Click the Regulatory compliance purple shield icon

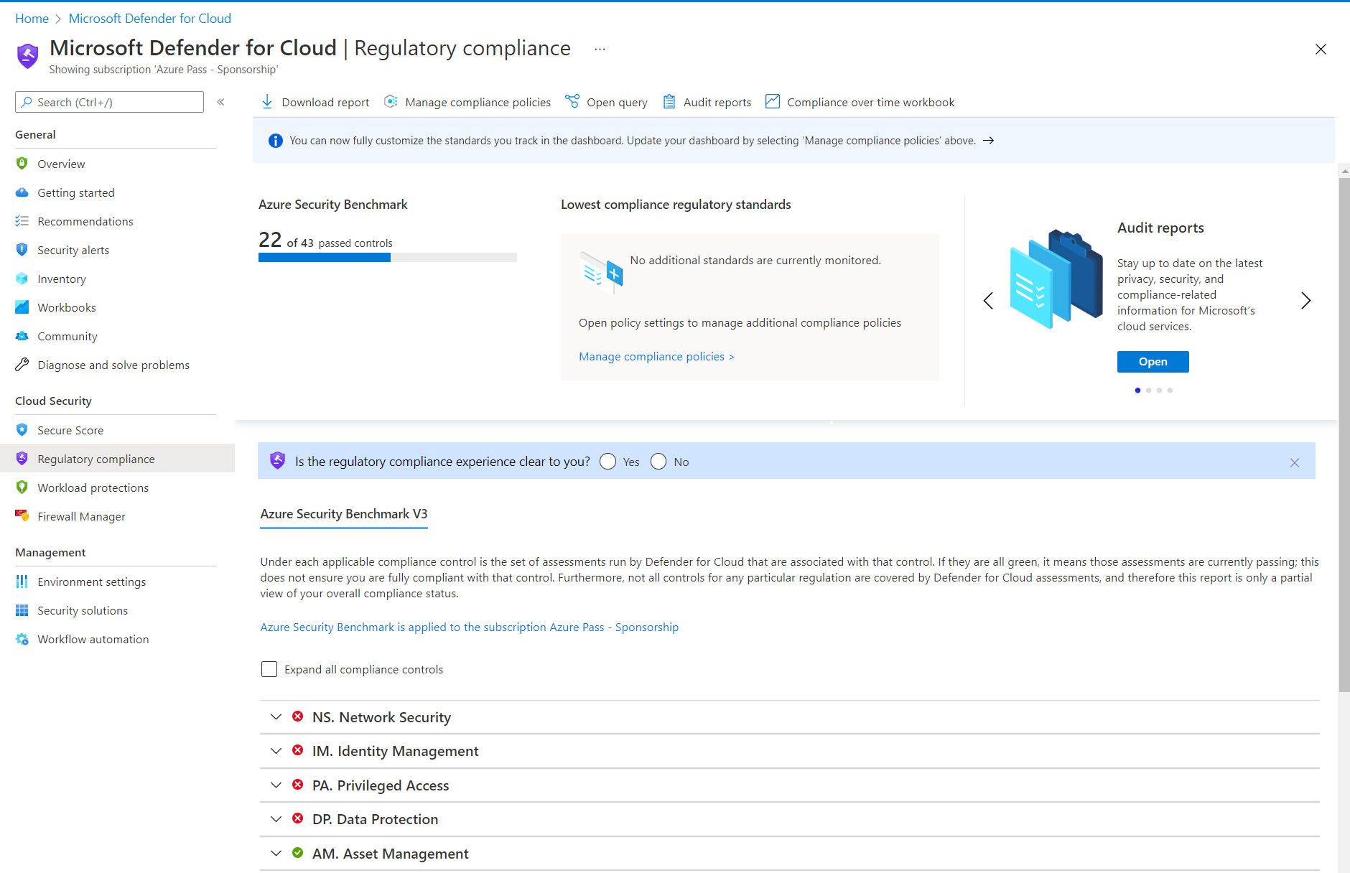point(22,459)
